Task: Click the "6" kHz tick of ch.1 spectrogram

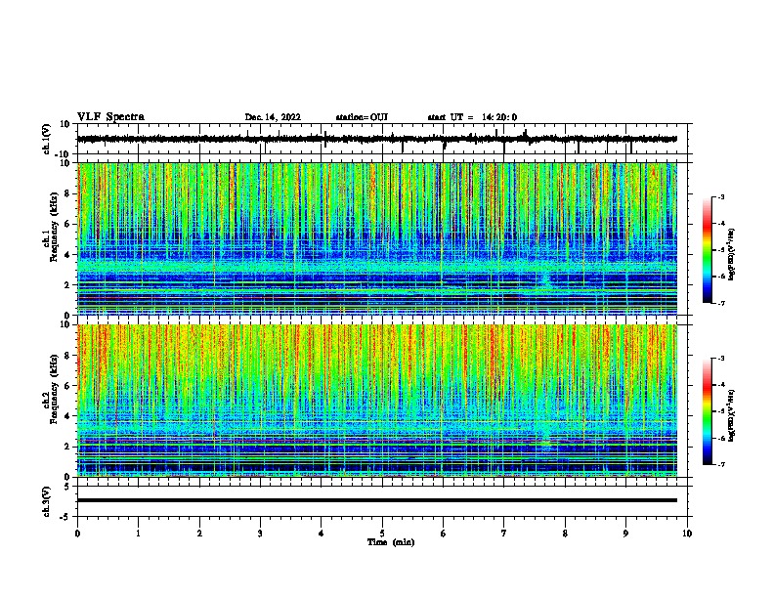Action: (x=67, y=225)
